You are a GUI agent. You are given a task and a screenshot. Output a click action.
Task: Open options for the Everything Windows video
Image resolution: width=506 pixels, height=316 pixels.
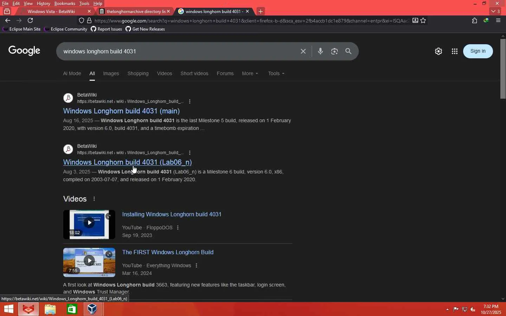(x=196, y=265)
